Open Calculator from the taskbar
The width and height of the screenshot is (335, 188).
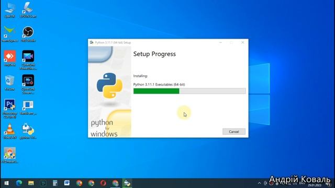(x=55, y=183)
